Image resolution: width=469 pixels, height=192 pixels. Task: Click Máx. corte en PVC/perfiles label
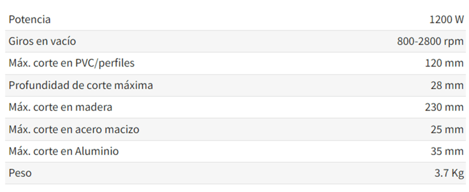pyautogui.click(x=71, y=63)
